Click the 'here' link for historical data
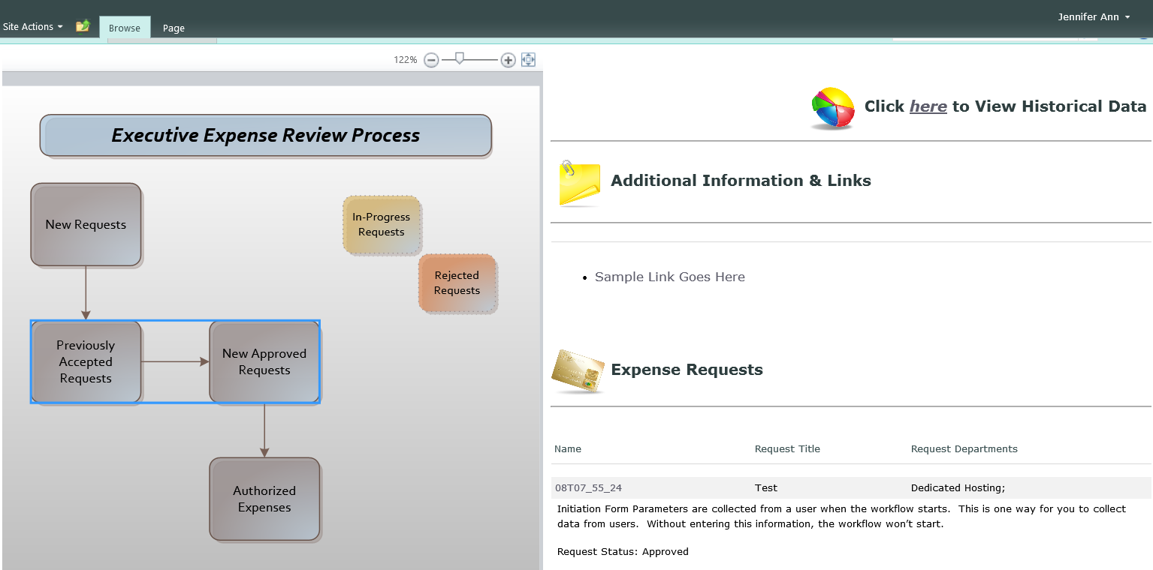The height and width of the screenshot is (570, 1153). click(928, 106)
